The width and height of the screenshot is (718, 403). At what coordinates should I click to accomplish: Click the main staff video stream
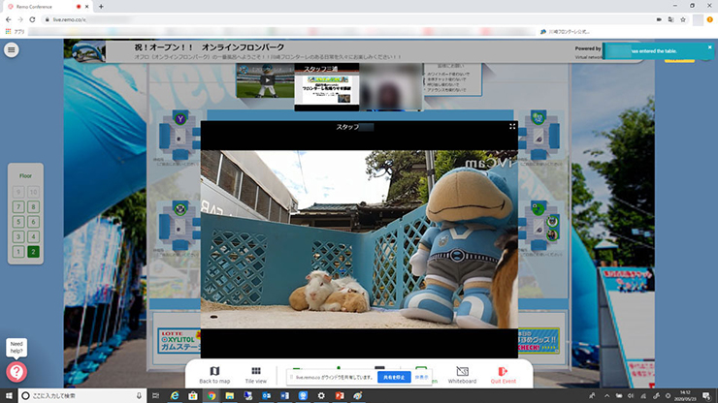point(359,239)
